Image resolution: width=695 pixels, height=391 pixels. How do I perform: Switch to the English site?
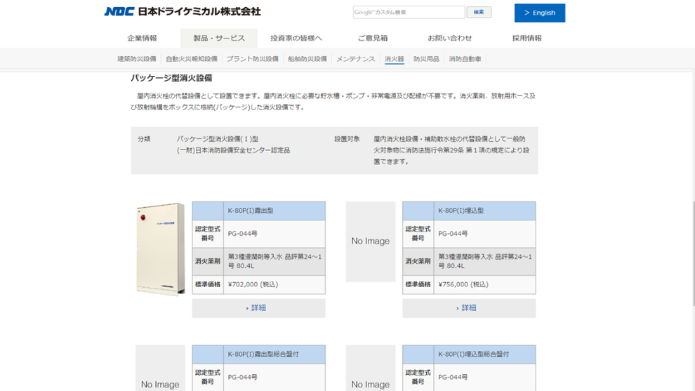coord(539,13)
